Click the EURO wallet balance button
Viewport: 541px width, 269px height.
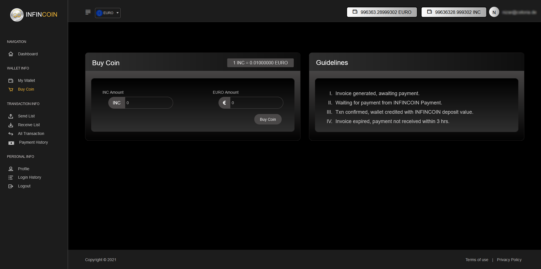tap(382, 12)
